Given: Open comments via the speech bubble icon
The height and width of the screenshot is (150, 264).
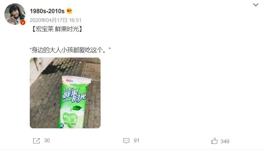Looking at the screenshot, I should [126, 141].
